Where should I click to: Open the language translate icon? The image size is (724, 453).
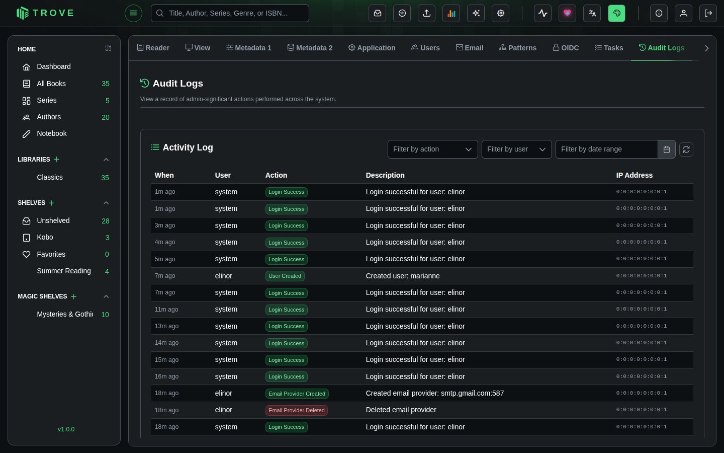(x=592, y=13)
